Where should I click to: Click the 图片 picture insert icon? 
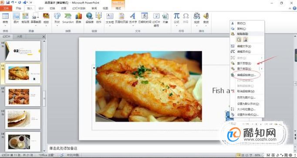point(16,18)
